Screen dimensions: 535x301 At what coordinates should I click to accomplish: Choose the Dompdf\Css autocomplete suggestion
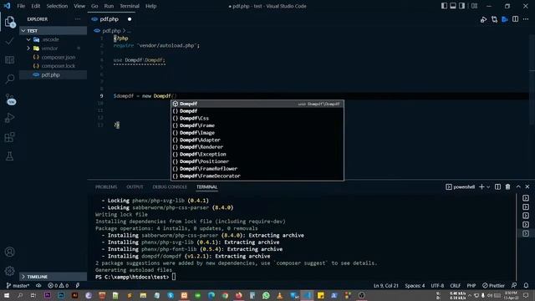point(257,118)
